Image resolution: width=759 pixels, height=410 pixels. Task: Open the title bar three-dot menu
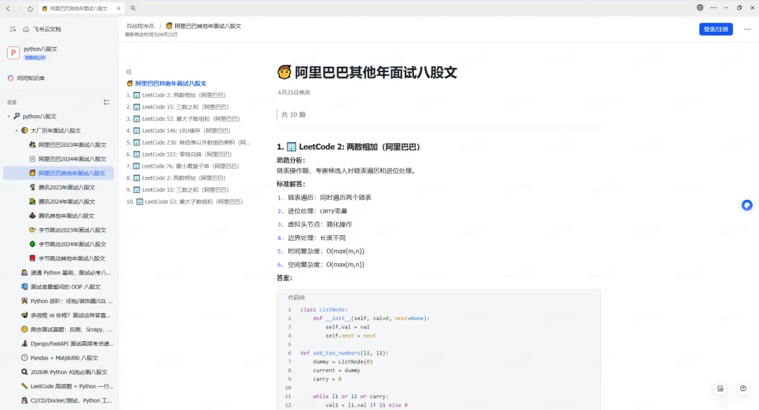point(713,8)
